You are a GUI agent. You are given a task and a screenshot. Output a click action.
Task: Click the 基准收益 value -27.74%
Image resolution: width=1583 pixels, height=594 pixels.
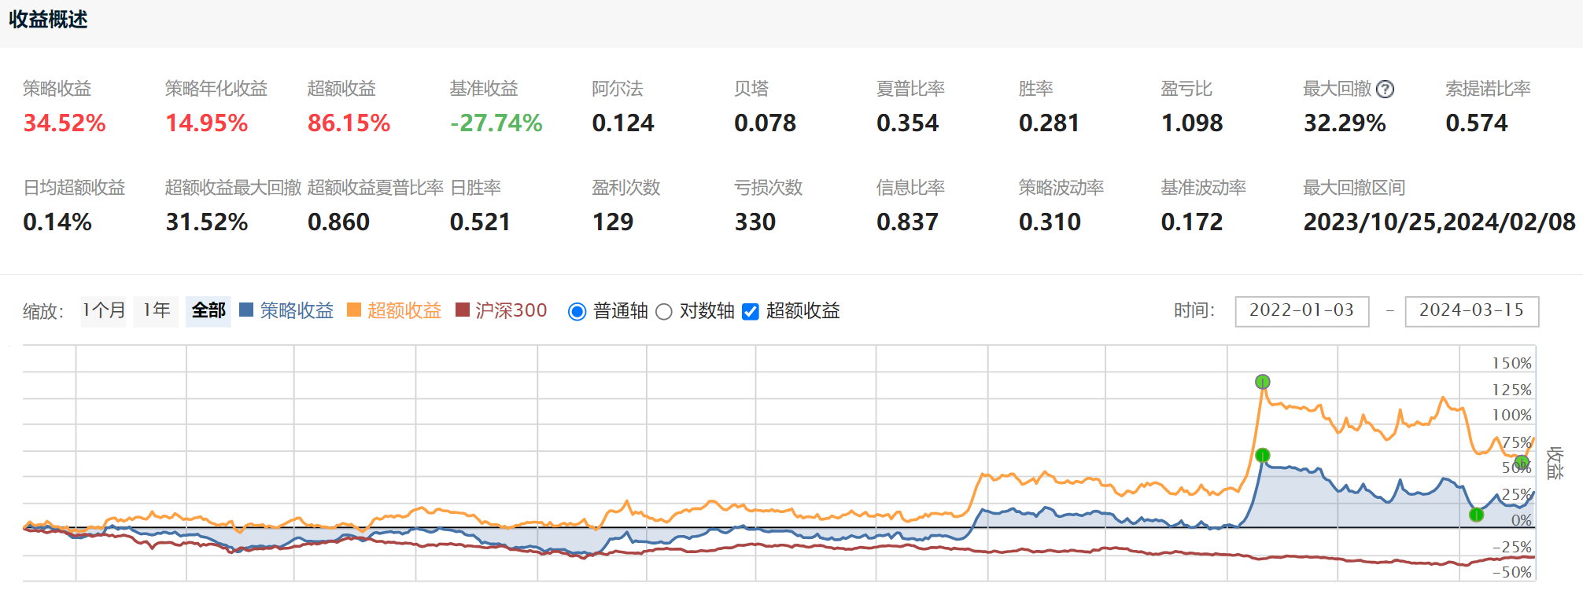pos(496,123)
